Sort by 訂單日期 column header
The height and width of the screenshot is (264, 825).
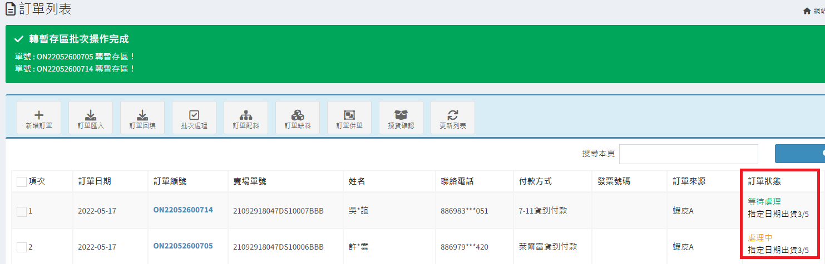(95, 181)
